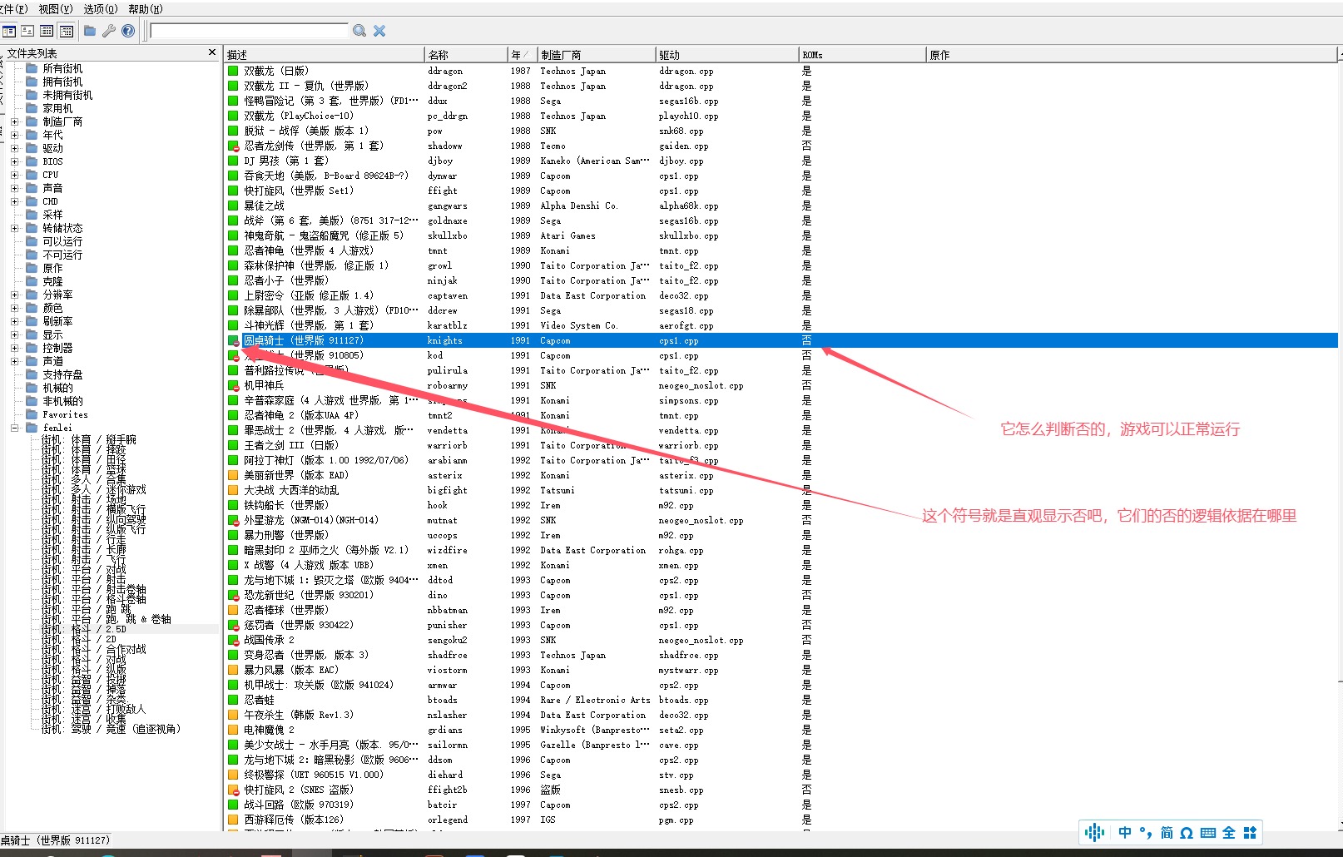1343x857 pixels.
Task: Collapse the fenlei folder node
Action: pos(14,428)
